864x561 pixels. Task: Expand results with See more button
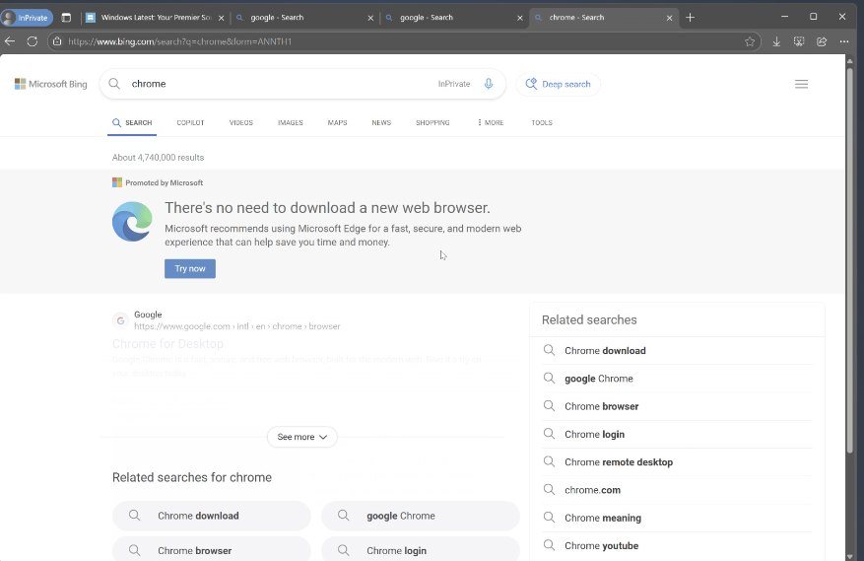[302, 437]
